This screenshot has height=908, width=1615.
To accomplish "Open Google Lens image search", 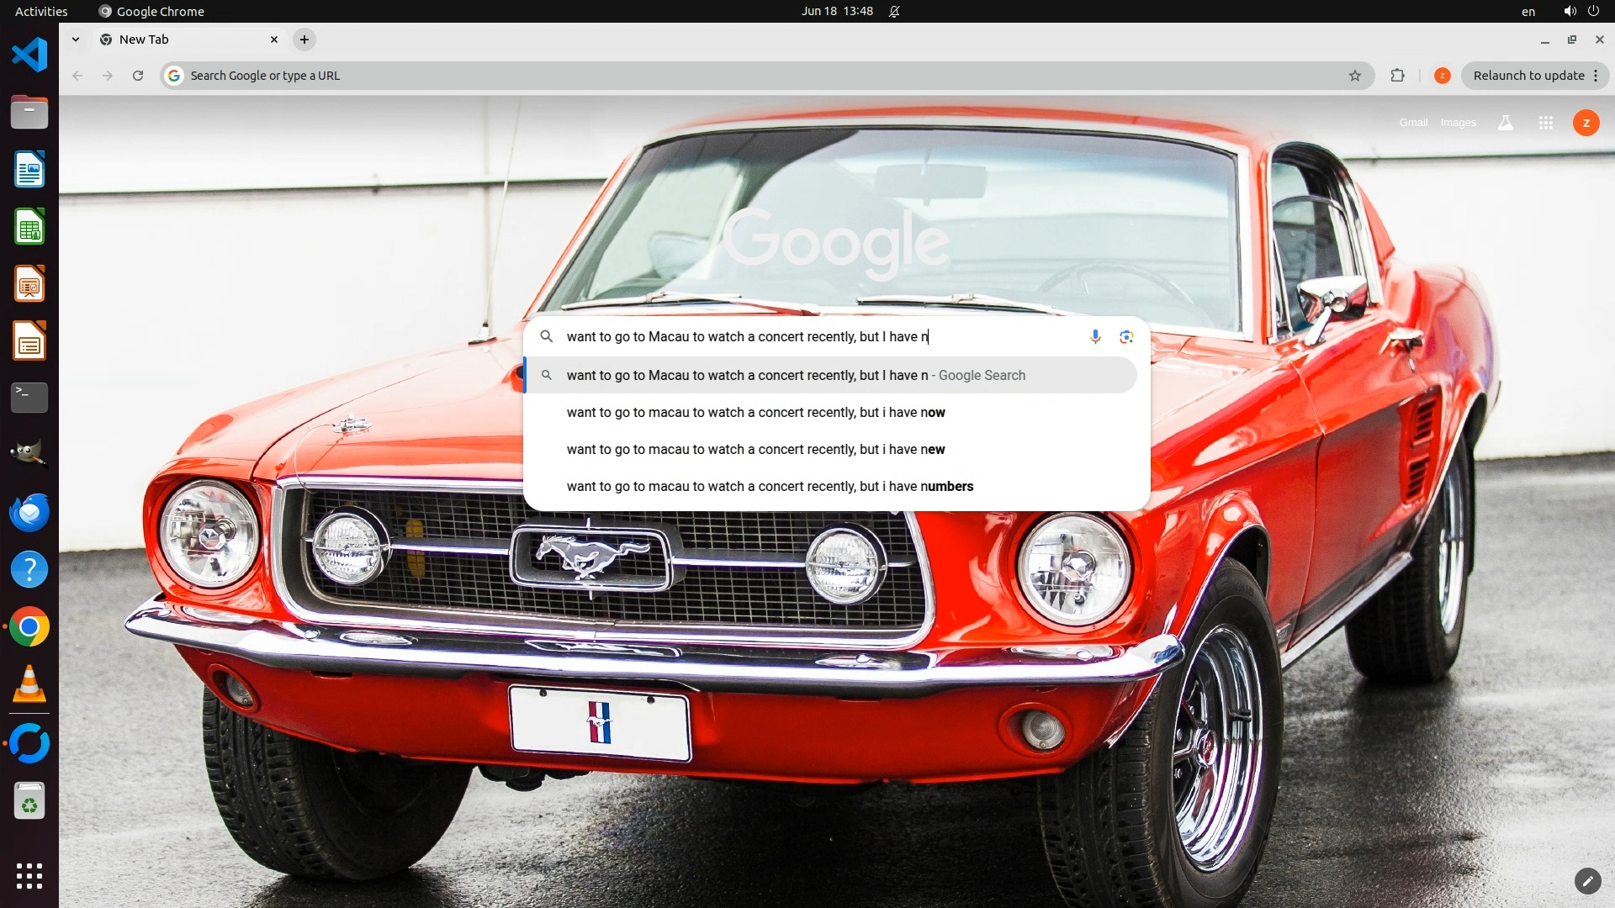I will [1126, 336].
